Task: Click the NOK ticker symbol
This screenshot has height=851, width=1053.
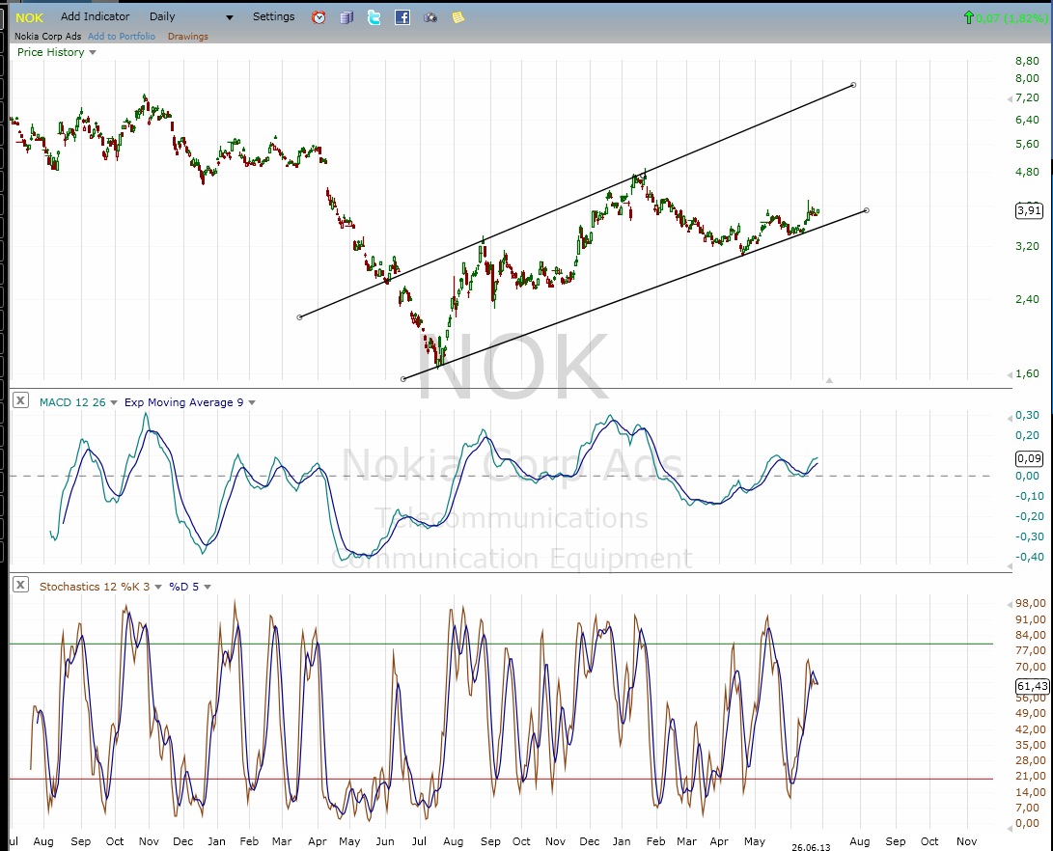Action: [30, 17]
